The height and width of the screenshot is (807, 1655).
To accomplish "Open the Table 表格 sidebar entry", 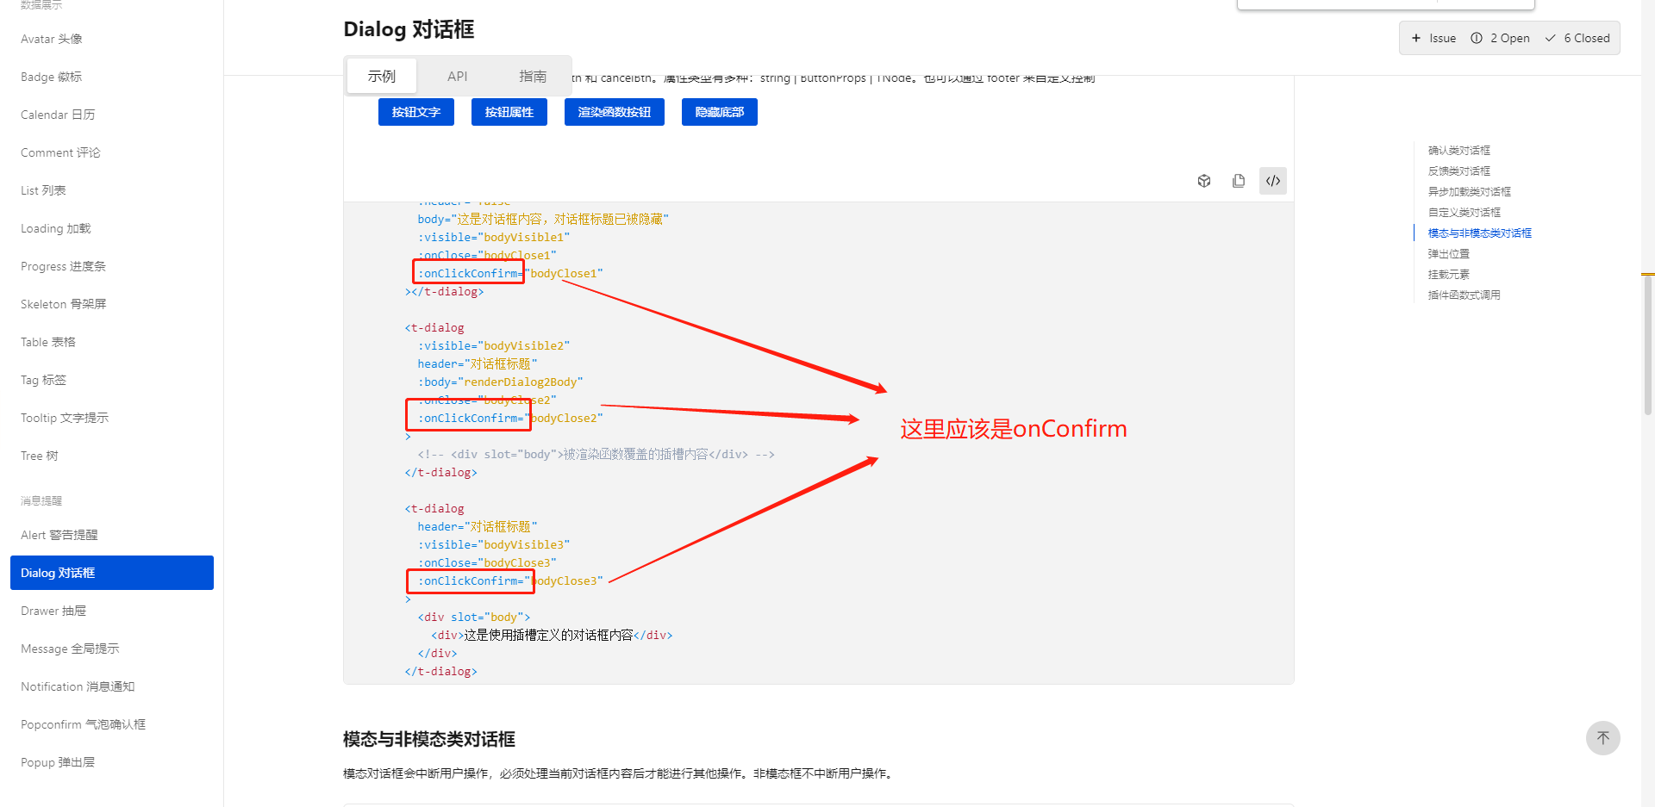I will coord(47,341).
